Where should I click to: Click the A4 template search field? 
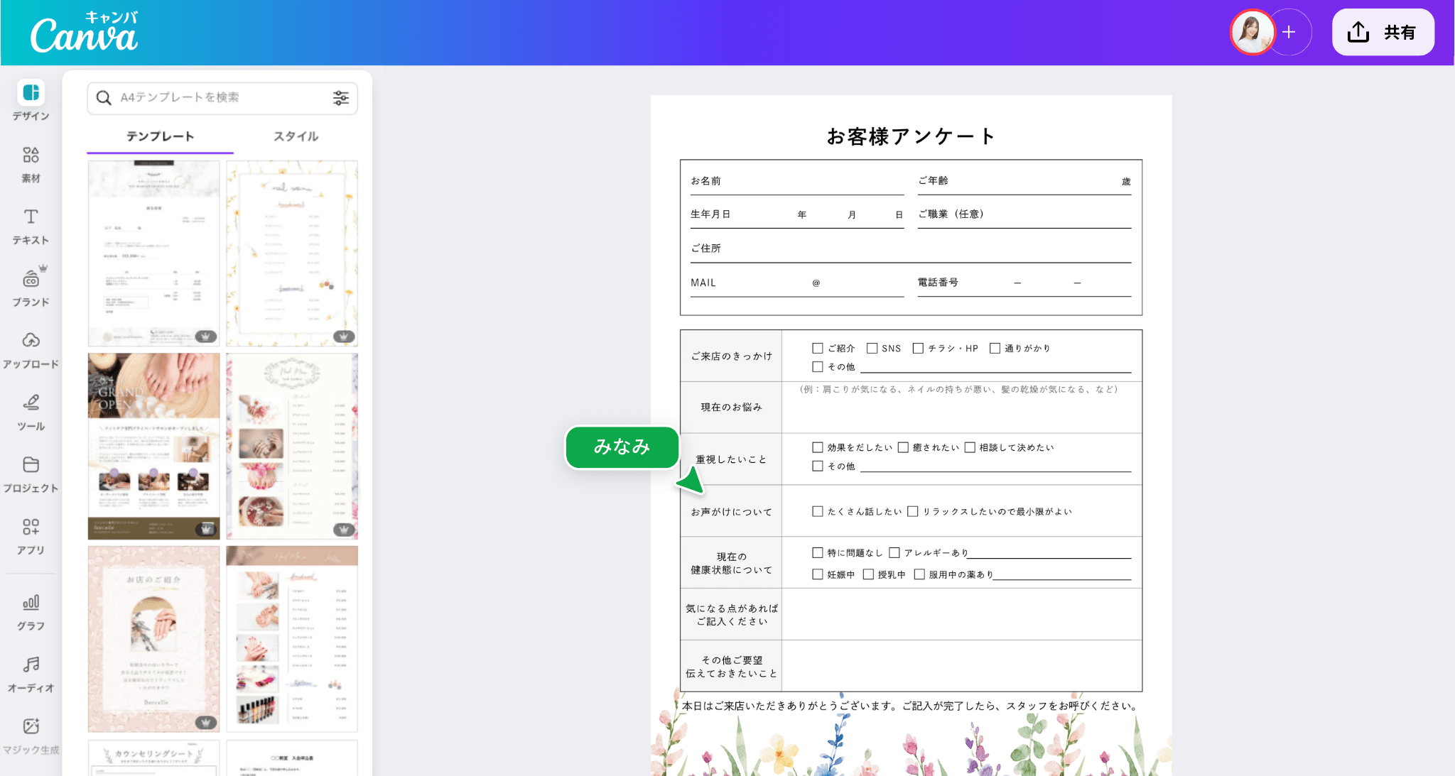coord(213,98)
